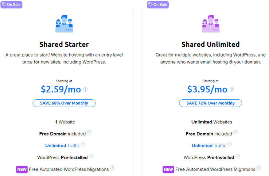Click NEW badge in Shared Unlimited plan
The image size is (269, 176).
(x=168, y=169)
